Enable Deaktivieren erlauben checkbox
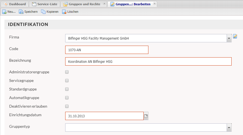 [x=67, y=106]
